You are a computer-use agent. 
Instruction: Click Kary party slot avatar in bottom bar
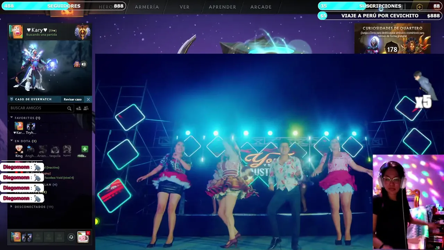[x=16, y=237]
